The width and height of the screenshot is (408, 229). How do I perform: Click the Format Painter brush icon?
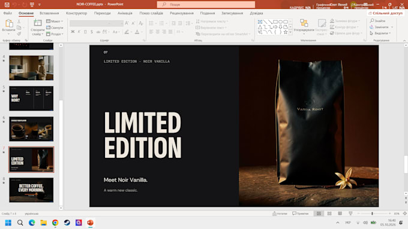click(x=19, y=33)
